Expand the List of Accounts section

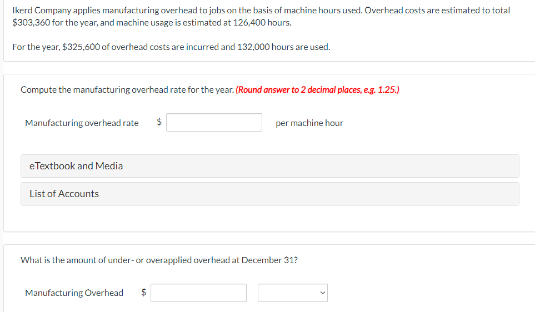tap(270, 194)
